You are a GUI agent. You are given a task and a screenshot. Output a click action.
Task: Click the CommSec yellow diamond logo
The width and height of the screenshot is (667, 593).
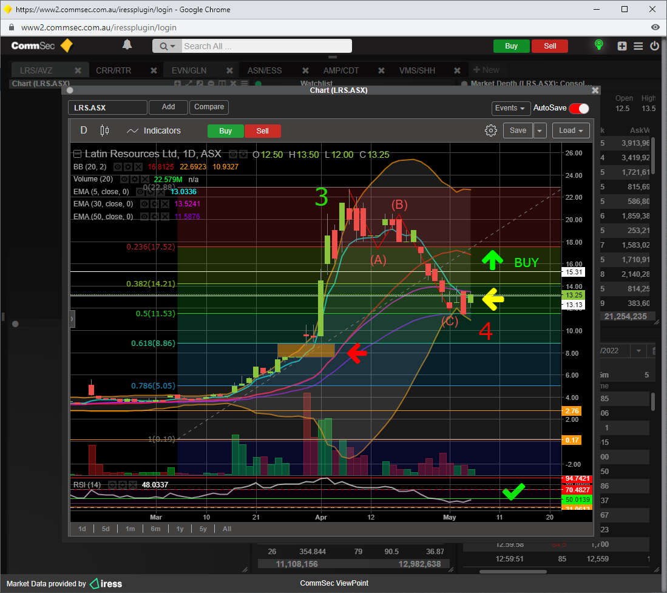(x=67, y=46)
